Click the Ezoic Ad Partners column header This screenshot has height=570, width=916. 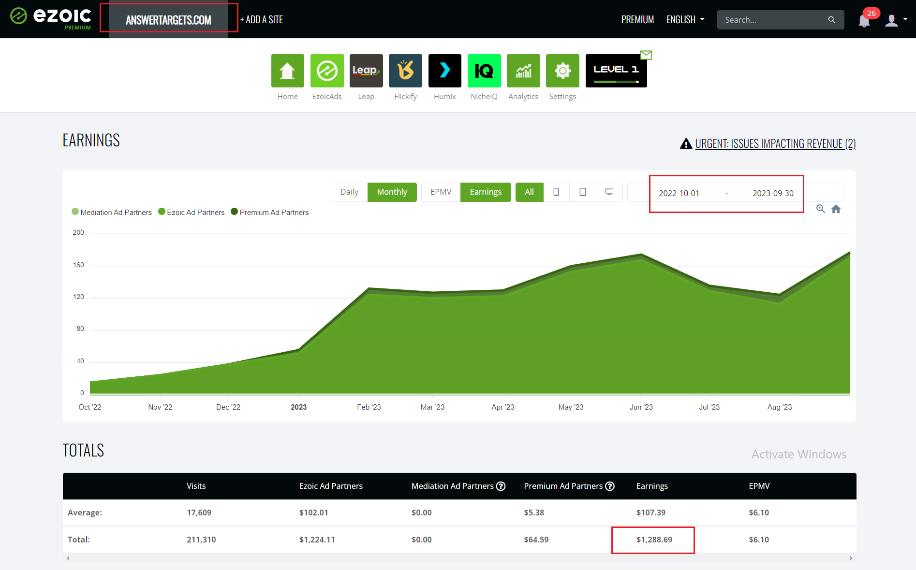click(x=331, y=486)
